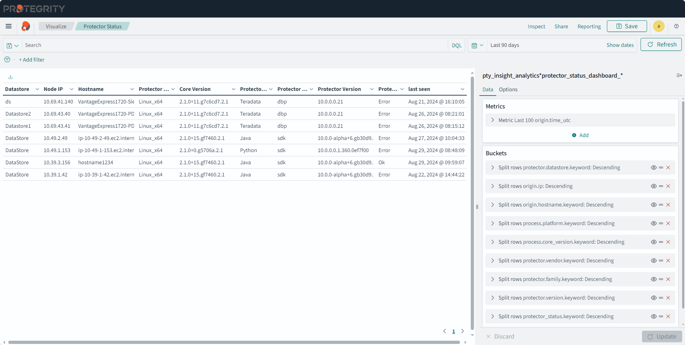Screen dimensions: 685x345
Task: Click the Show dates link
Action: click(x=620, y=45)
